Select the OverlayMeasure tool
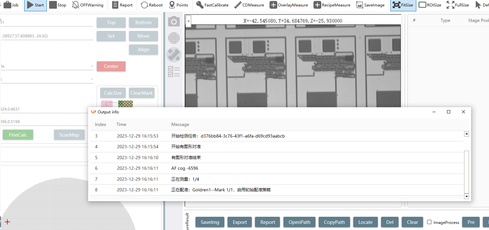The height and width of the screenshot is (230, 489). pyautogui.click(x=289, y=5)
